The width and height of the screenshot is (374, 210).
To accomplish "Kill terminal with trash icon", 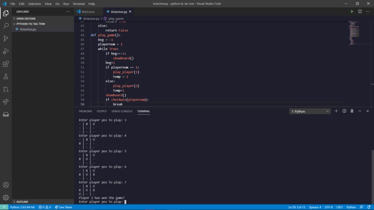I will (x=352, y=111).
